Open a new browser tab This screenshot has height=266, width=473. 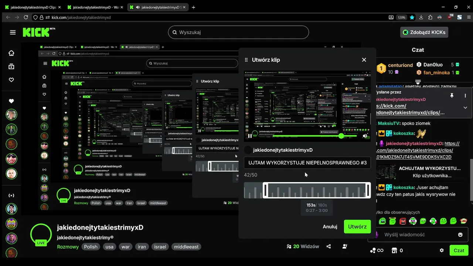tap(194, 7)
